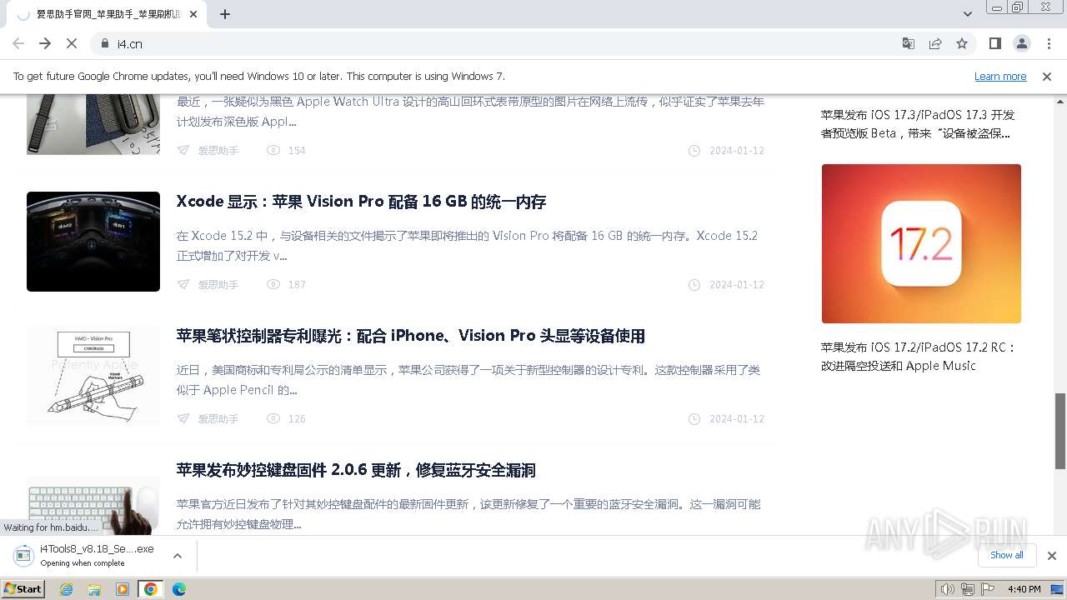Click the Apple Watch band thumbnail
Image resolution: width=1067 pixels, height=600 pixels.
click(93, 124)
